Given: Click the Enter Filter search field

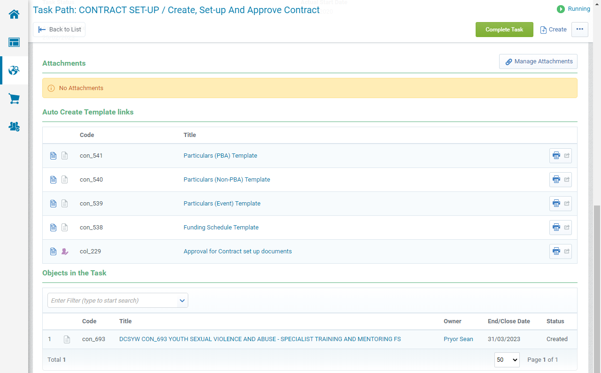Looking at the screenshot, I should [x=108, y=300].
